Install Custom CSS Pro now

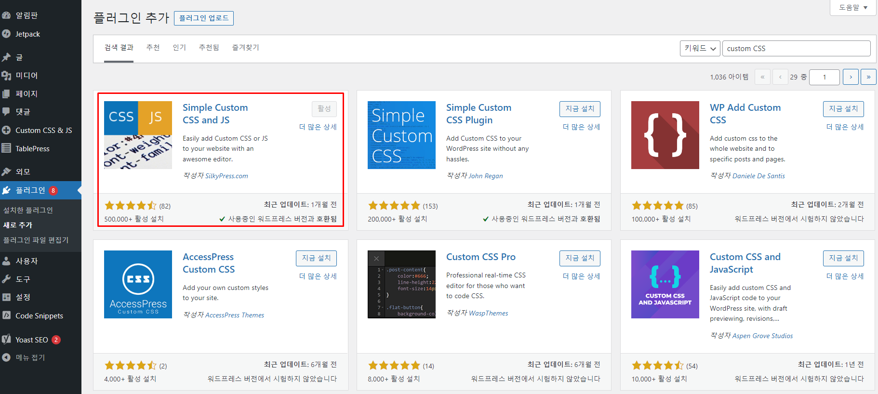pyautogui.click(x=580, y=258)
